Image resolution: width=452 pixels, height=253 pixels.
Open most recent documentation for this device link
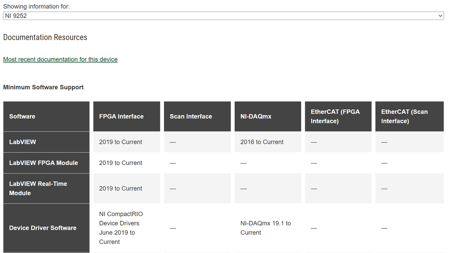click(60, 59)
